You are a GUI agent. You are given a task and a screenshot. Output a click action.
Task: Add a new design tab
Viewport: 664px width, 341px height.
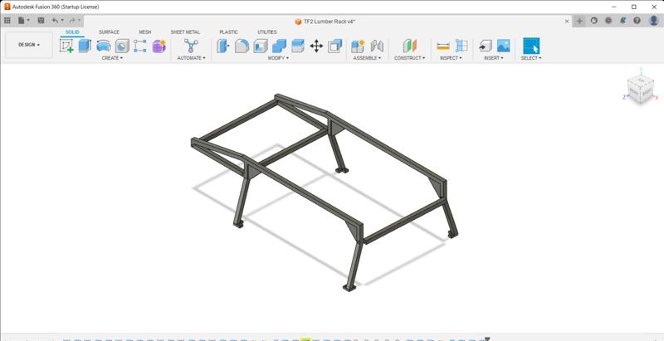click(579, 21)
